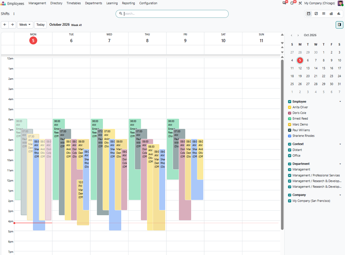Screen dimensions: 345x255
Task: Open the Departments menu
Action: click(x=93, y=3)
